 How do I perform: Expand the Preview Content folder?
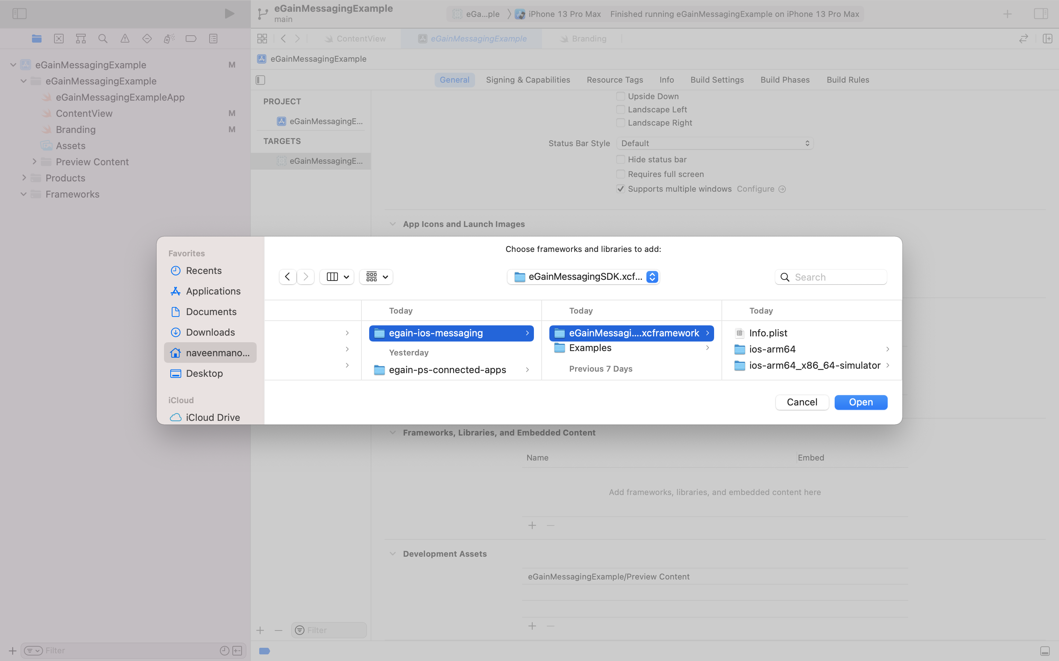pyautogui.click(x=34, y=162)
